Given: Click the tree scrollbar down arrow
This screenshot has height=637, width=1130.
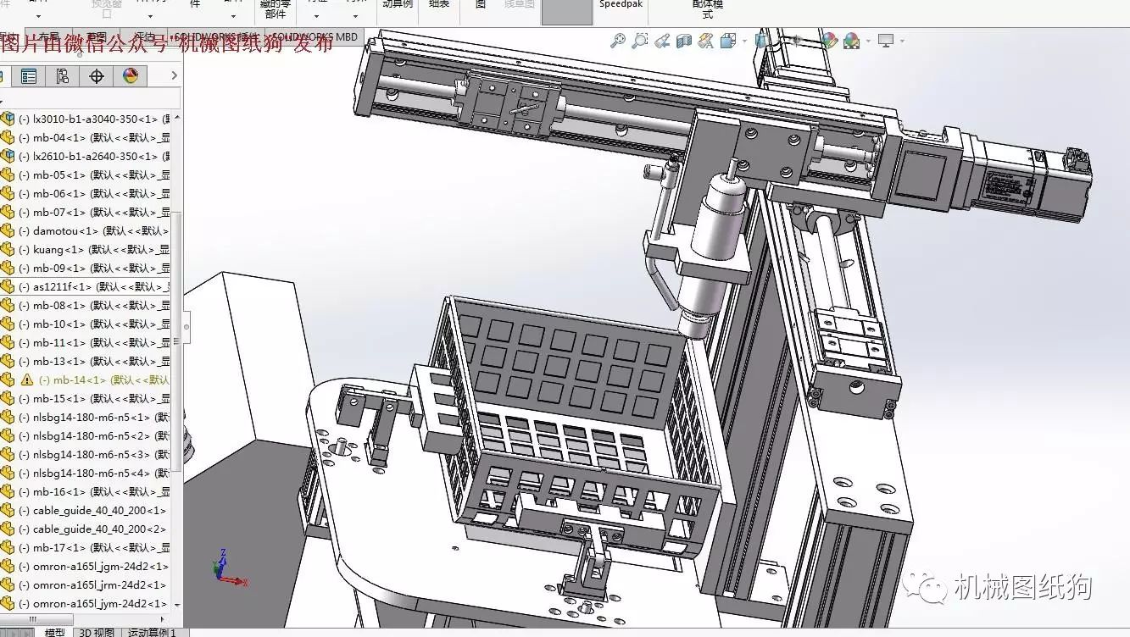Looking at the screenshot, I should click(x=176, y=605).
